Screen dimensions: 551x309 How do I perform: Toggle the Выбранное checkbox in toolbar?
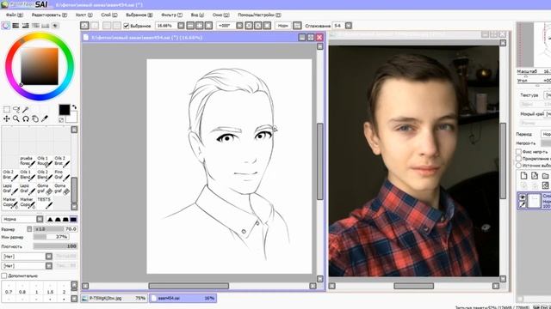click(127, 26)
